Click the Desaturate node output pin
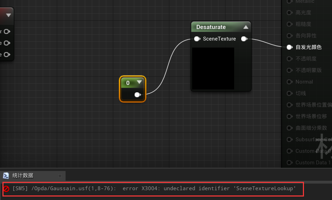Image resolution: width=332 pixels, height=200 pixels. 244,39
